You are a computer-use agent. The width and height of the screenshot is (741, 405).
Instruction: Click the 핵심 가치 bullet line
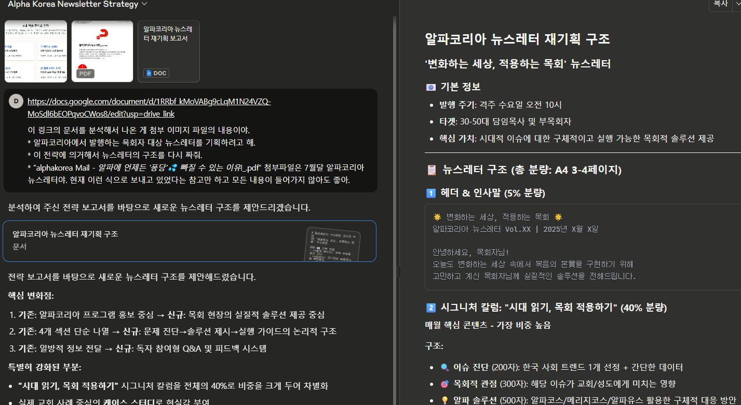[577, 138]
